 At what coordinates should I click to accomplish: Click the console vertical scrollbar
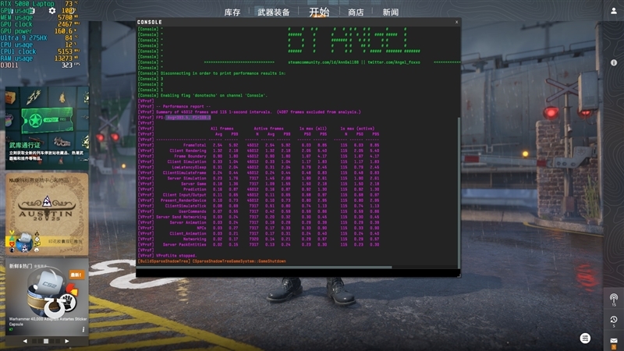(459, 193)
